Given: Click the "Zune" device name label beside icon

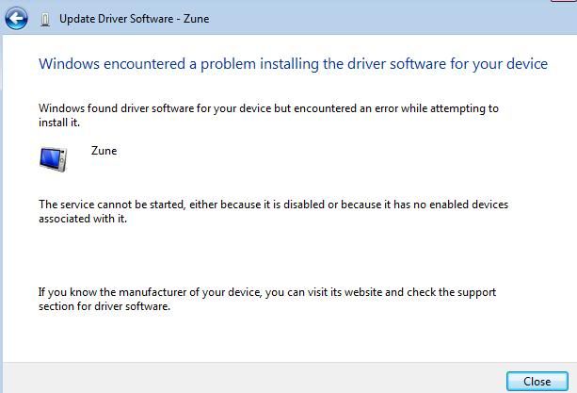Looking at the screenshot, I should pos(104,151).
